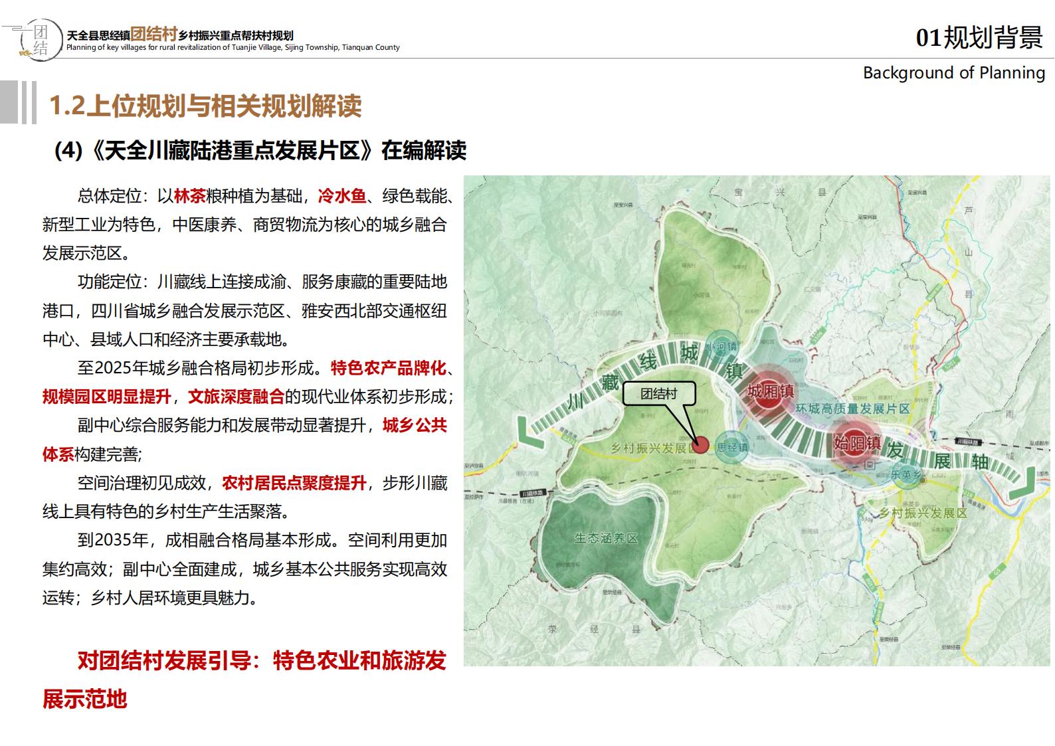
Task: Click the red phrase 特色农产品牌化
Action: click(389, 368)
